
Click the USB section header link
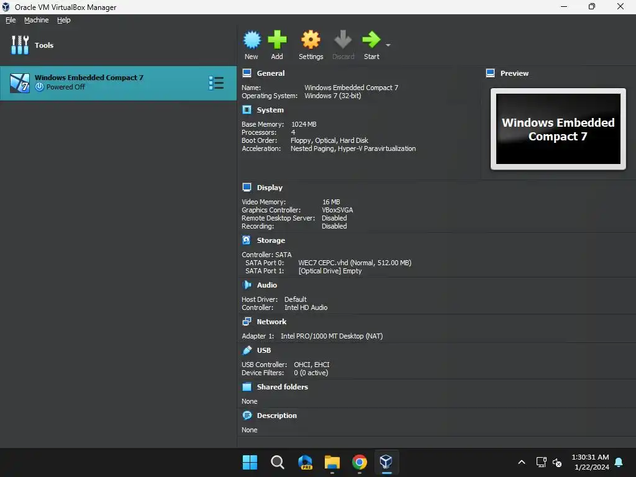coord(263,350)
